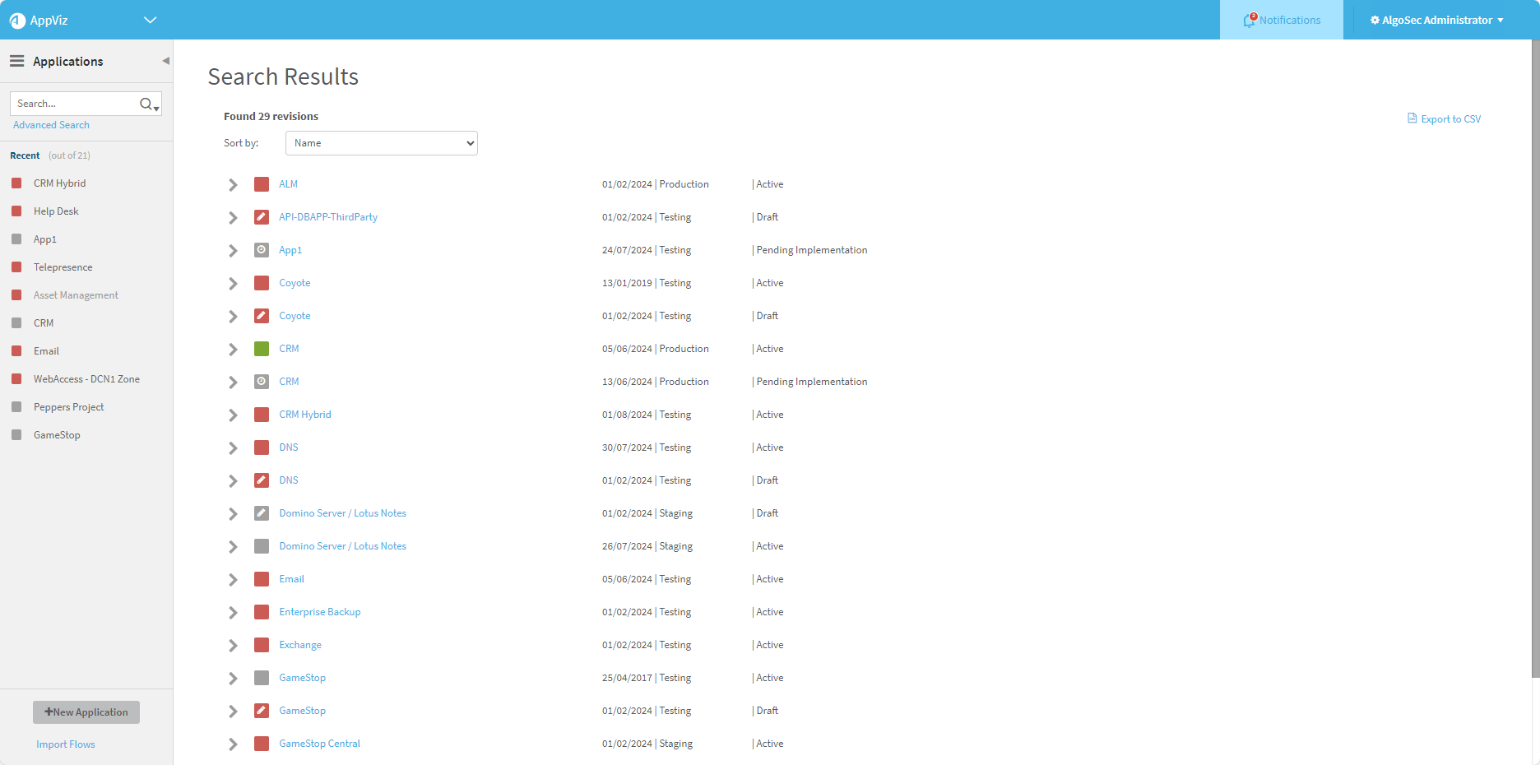Screen dimensions: 1540x765
Task: Open the notifications bell icon
Action: click(1249, 21)
